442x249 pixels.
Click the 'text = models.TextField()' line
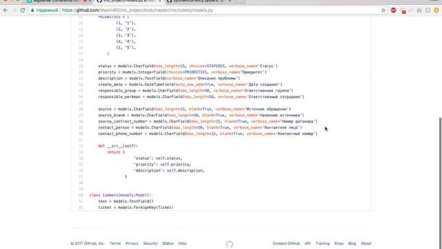pos(126,201)
